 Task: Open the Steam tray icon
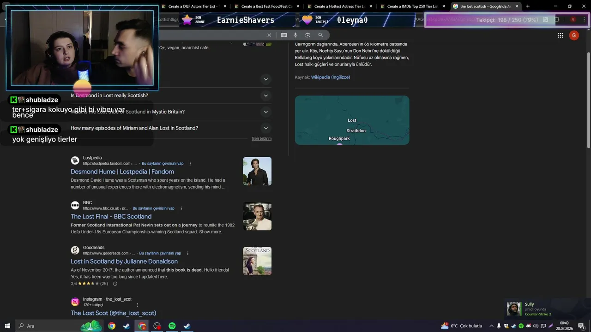tap(513, 326)
